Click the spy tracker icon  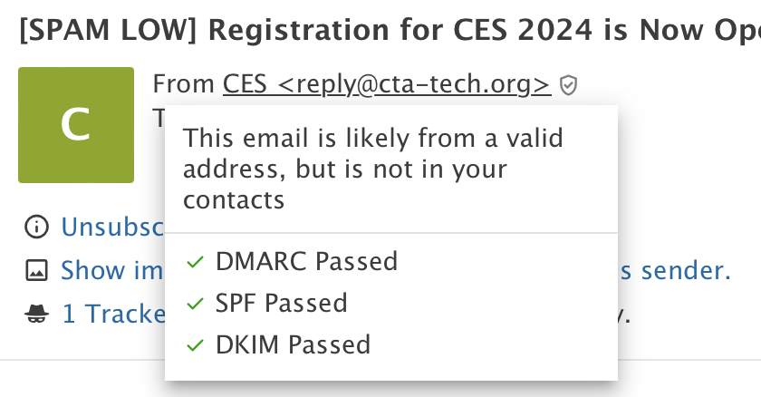[36, 314]
